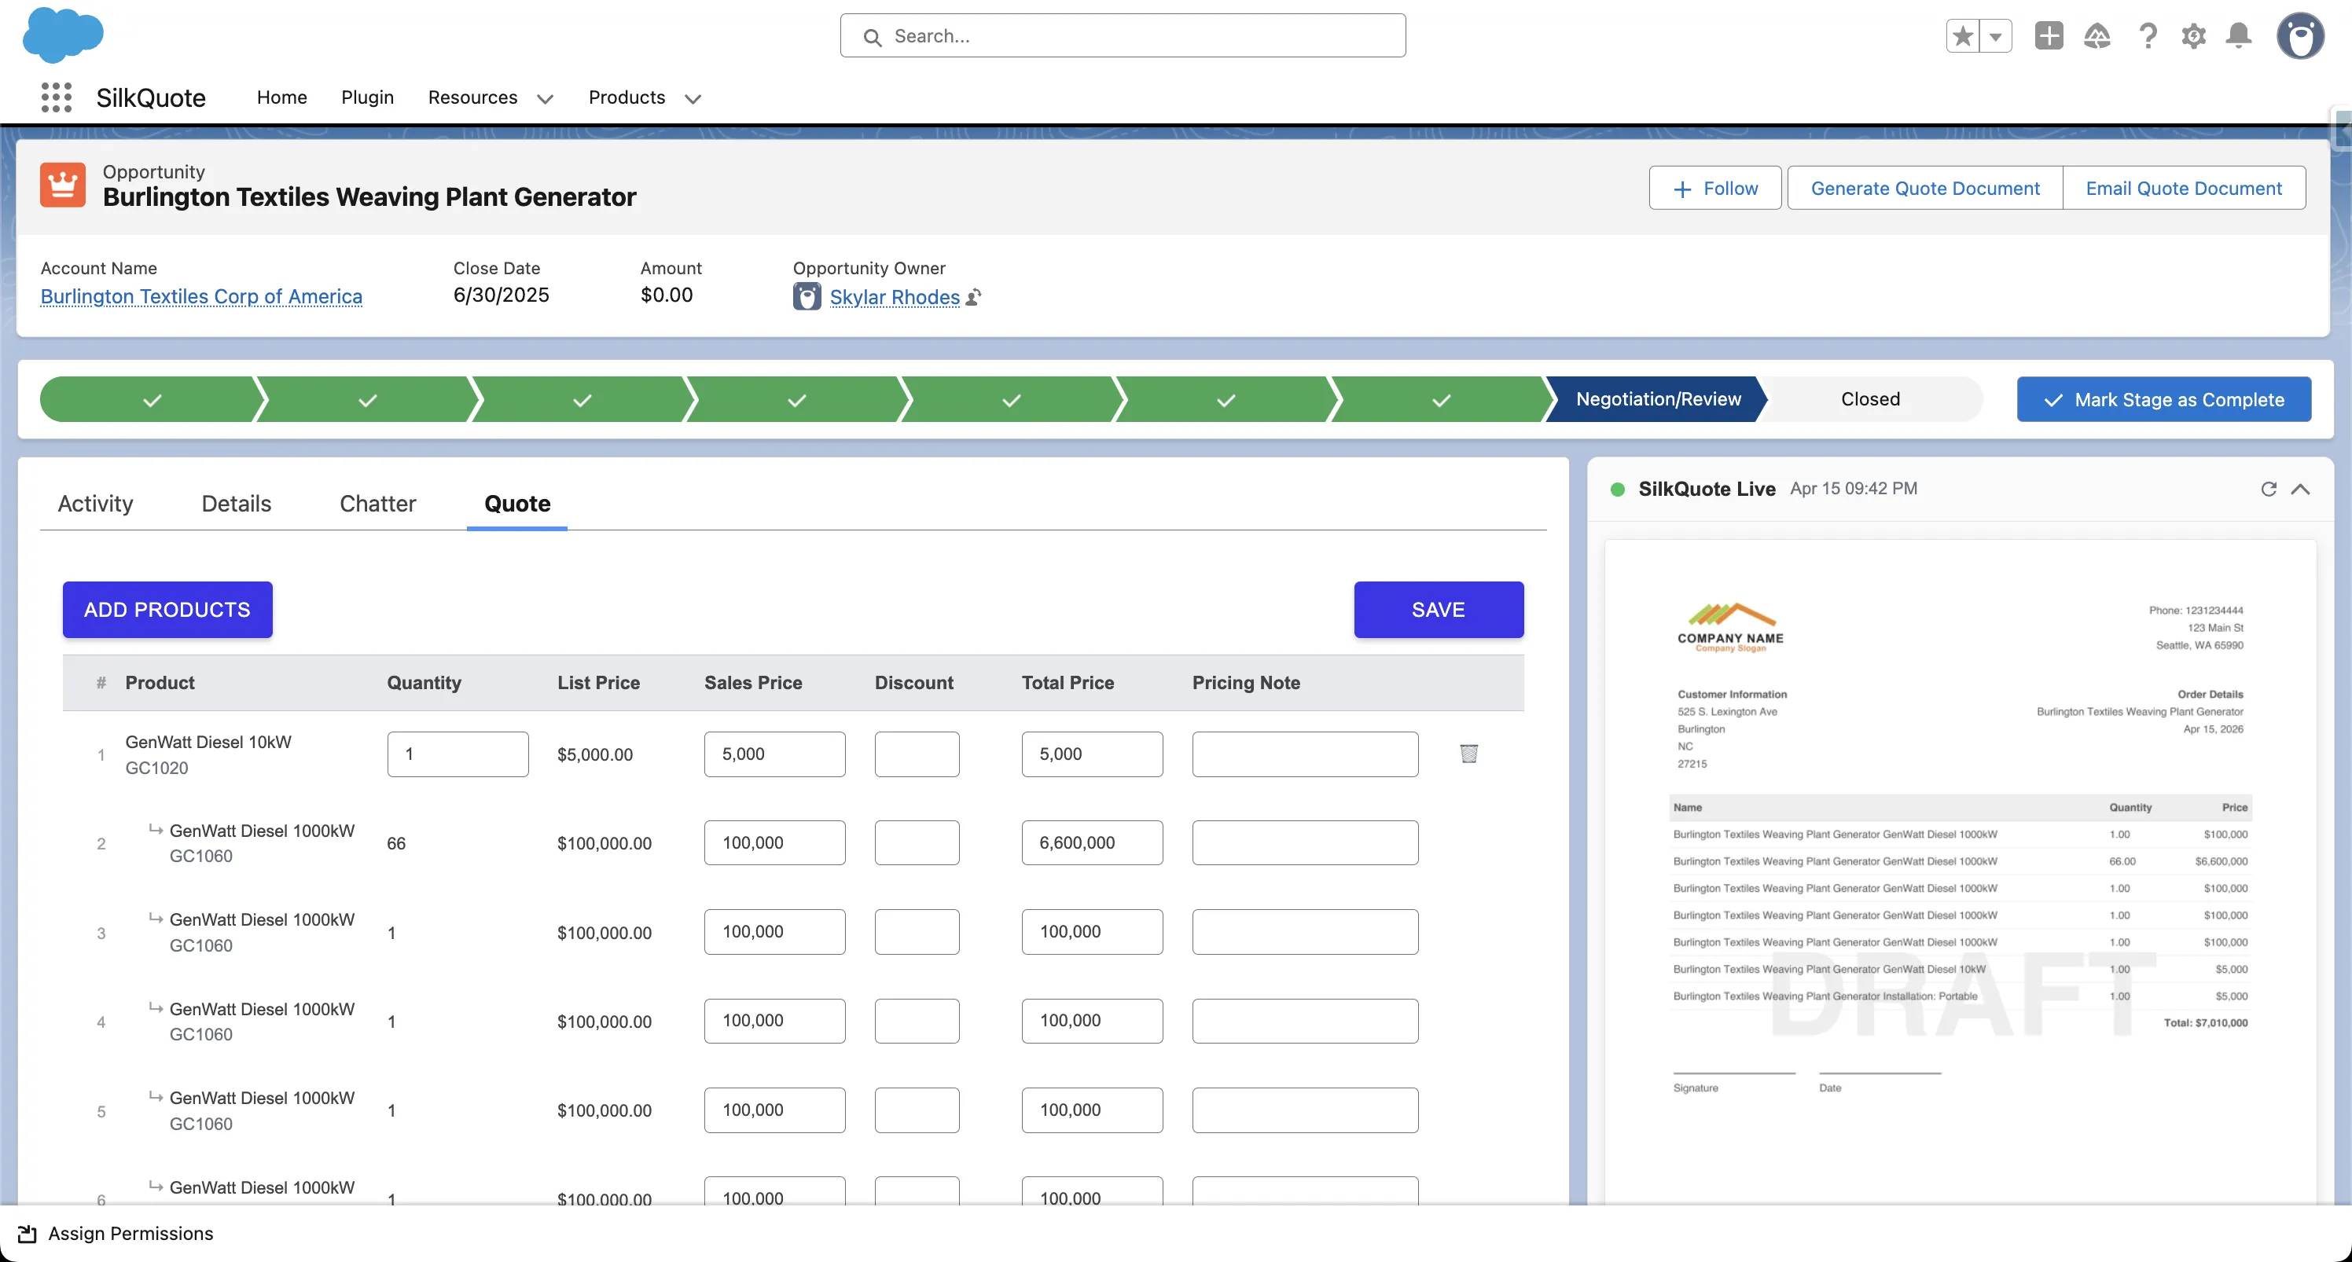The image size is (2352, 1262).
Task: Click the ADD PRODUCTS button
Action: [166, 610]
